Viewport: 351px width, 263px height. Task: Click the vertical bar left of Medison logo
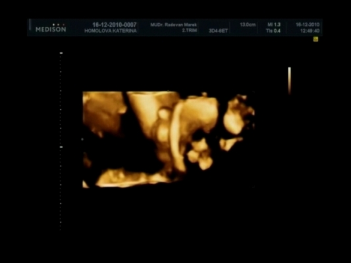[x=30, y=25]
